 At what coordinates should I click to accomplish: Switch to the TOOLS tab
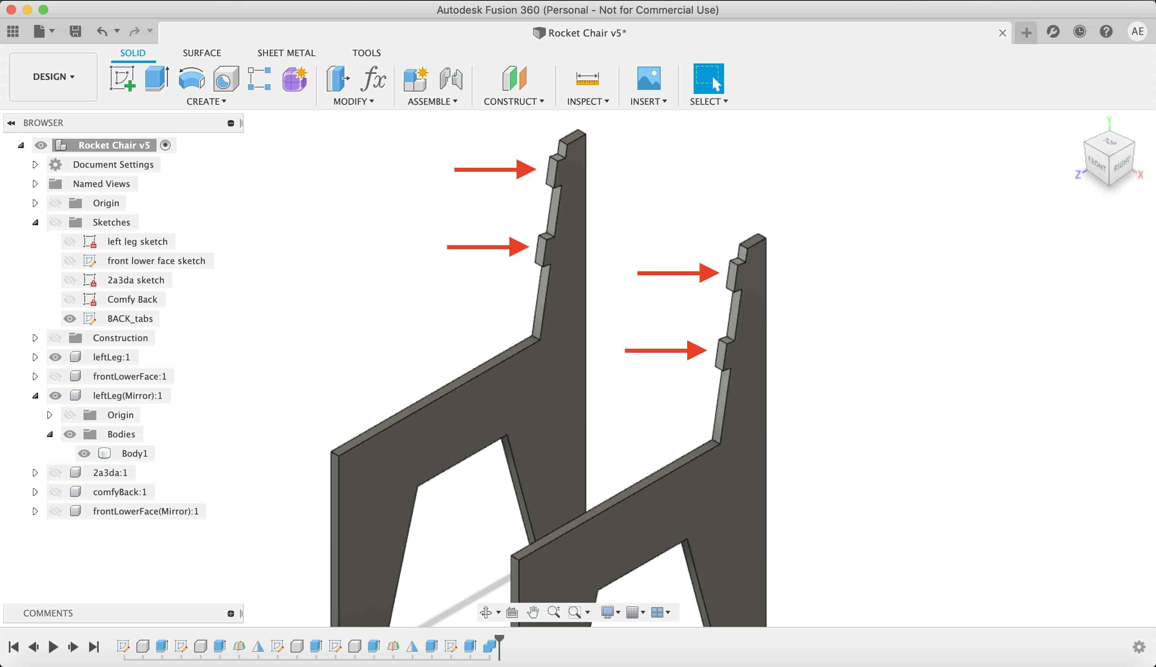[x=366, y=53]
